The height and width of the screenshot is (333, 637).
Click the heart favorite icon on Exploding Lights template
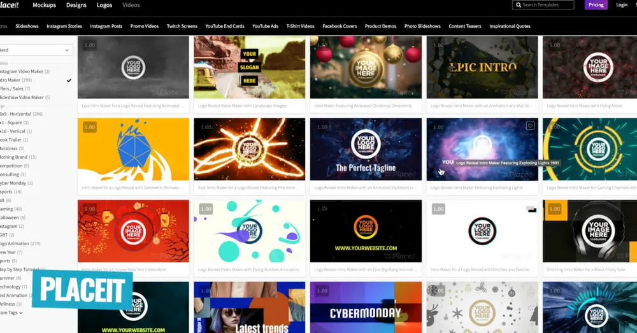click(530, 126)
